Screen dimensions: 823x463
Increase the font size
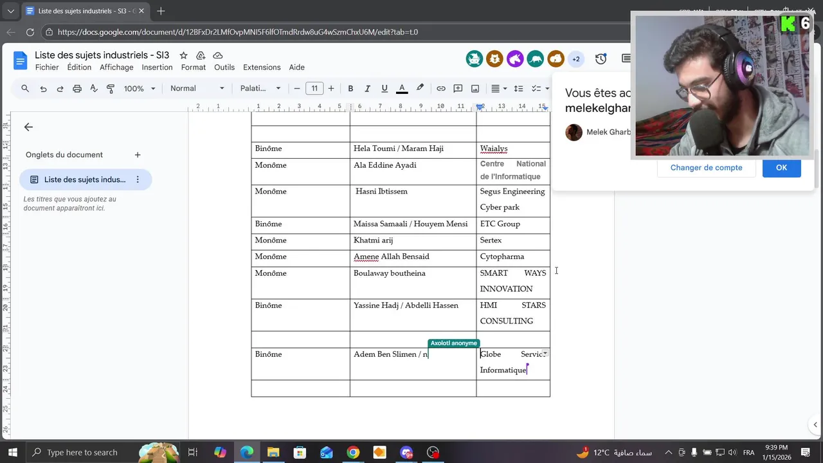pyautogui.click(x=331, y=88)
